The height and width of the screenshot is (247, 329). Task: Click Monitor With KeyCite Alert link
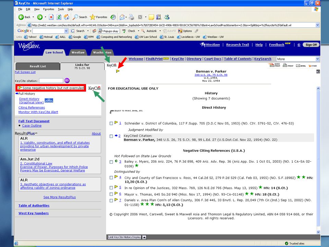tap(38, 112)
